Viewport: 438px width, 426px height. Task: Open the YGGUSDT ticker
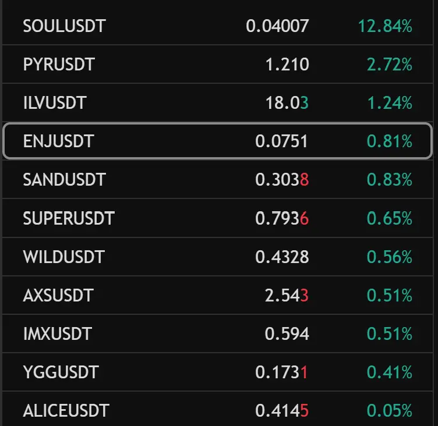(x=61, y=372)
